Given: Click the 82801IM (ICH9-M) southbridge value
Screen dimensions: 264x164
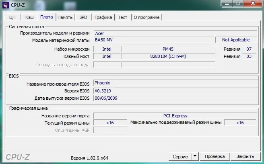Looking at the screenshot, I should point(168,56).
